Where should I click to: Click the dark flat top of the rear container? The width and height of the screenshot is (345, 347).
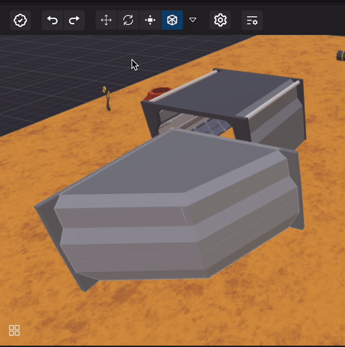[x=230, y=95]
